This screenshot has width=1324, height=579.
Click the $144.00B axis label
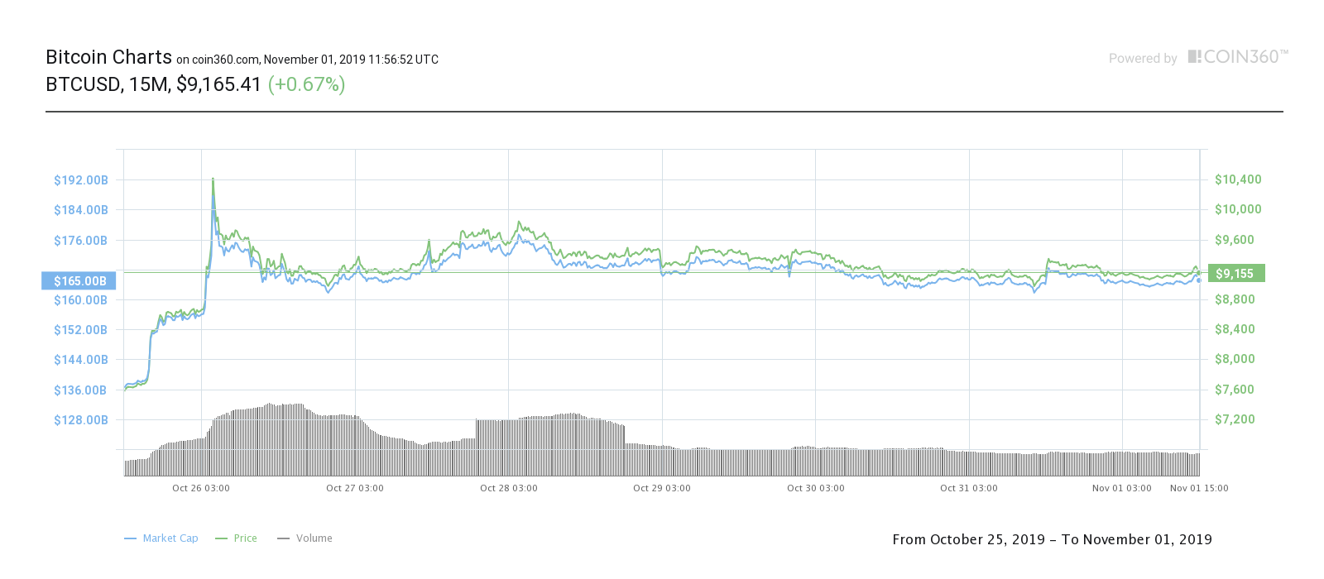(x=81, y=360)
